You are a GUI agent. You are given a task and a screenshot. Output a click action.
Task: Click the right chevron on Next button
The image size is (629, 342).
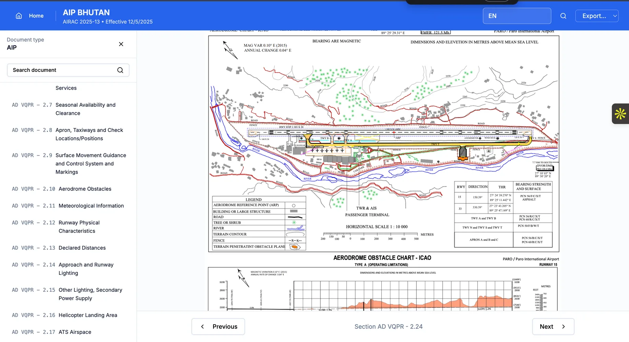pyautogui.click(x=563, y=327)
